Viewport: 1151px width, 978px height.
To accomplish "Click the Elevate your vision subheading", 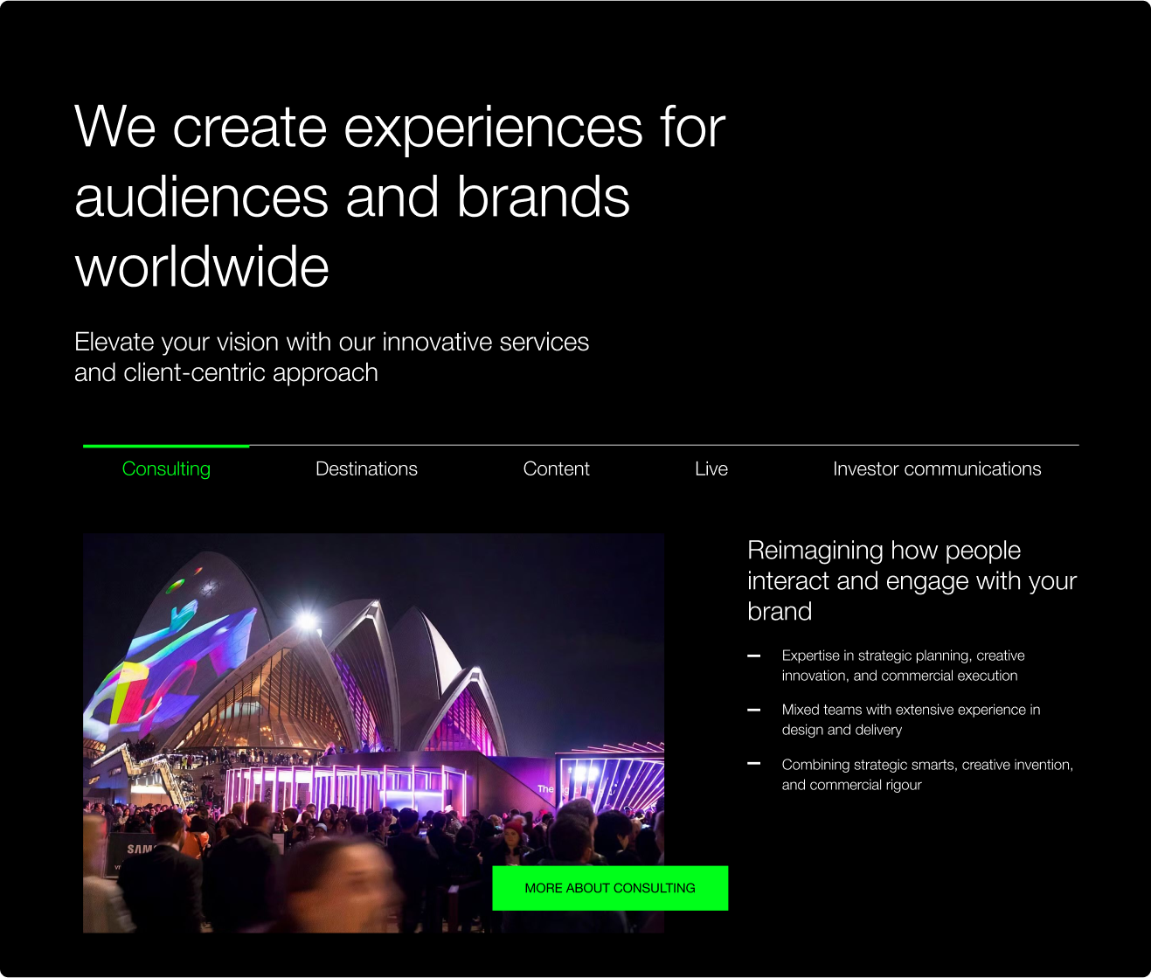I will [332, 357].
